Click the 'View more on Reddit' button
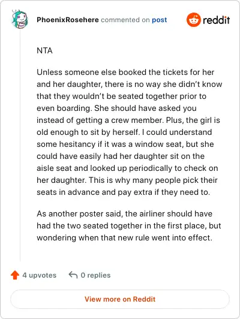240x319 pixels. click(120, 299)
